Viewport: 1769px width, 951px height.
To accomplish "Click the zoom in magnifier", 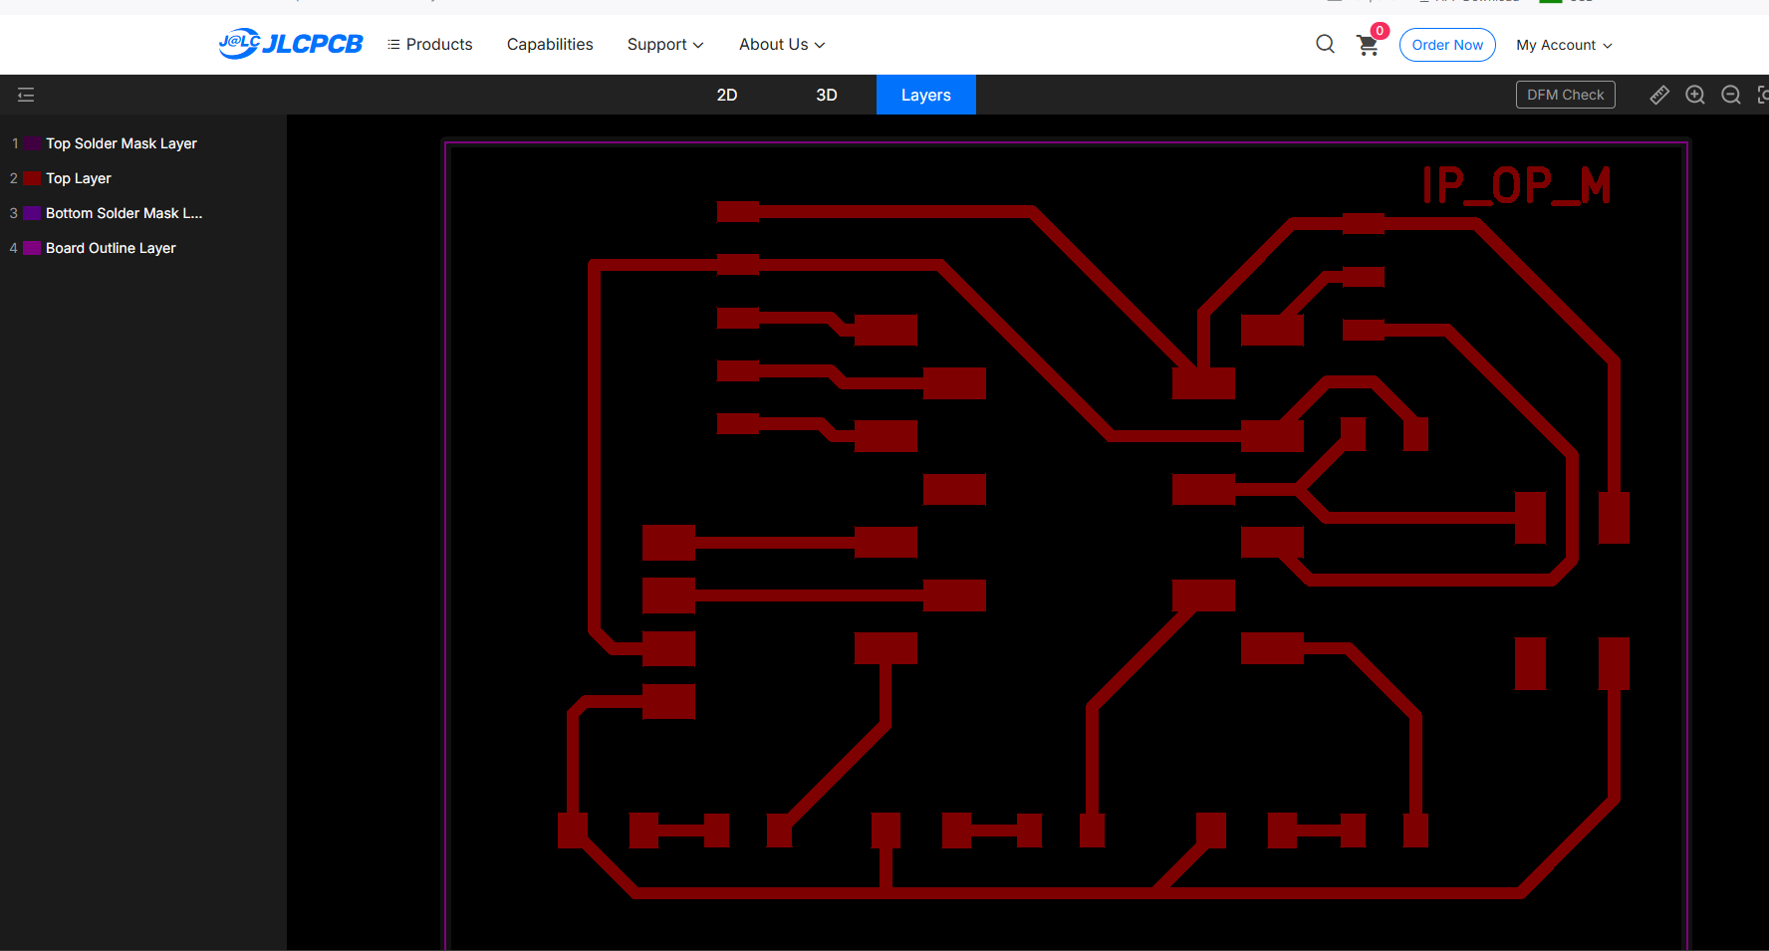I will pyautogui.click(x=1695, y=95).
